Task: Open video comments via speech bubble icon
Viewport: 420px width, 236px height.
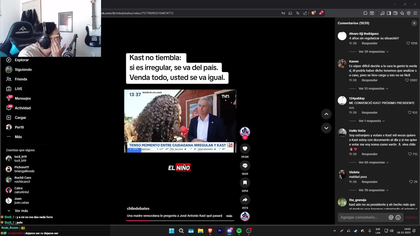Action: pyautogui.click(x=245, y=166)
